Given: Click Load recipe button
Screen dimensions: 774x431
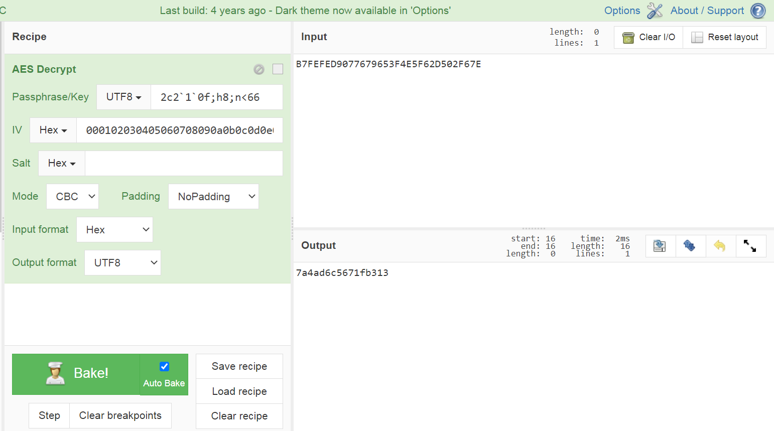Looking at the screenshot, I should point(239,391).
